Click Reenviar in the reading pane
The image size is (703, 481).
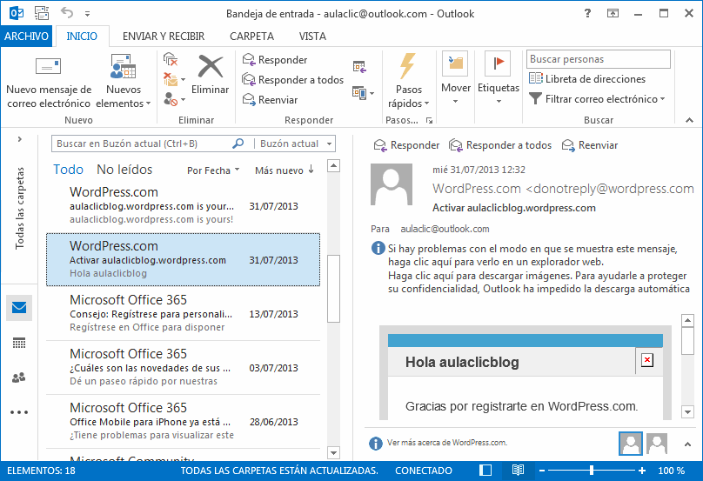point(590,145)
